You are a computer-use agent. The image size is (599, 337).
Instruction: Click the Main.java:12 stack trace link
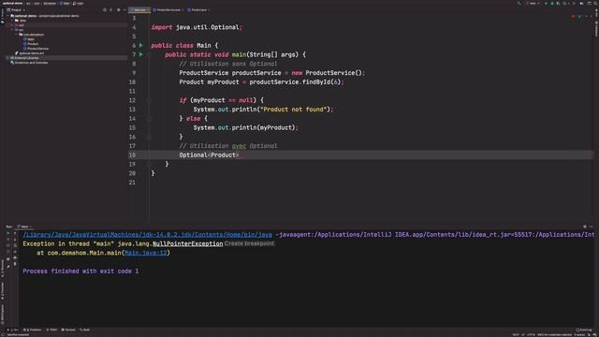tap(146, 253)
